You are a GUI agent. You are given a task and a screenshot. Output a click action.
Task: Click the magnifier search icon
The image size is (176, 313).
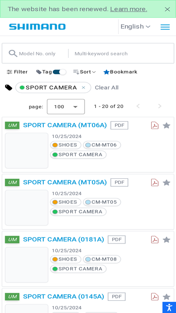coord(13,53)
